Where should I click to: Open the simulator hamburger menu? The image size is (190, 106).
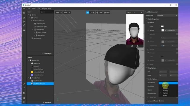141,13
